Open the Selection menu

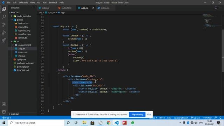coord(23,2)
